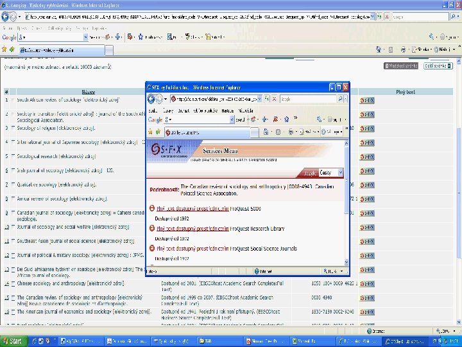The width and height of the screenshot is (462, 347).
Task: Click the search field in SFX popup
Action: click(x=308, y=99)
